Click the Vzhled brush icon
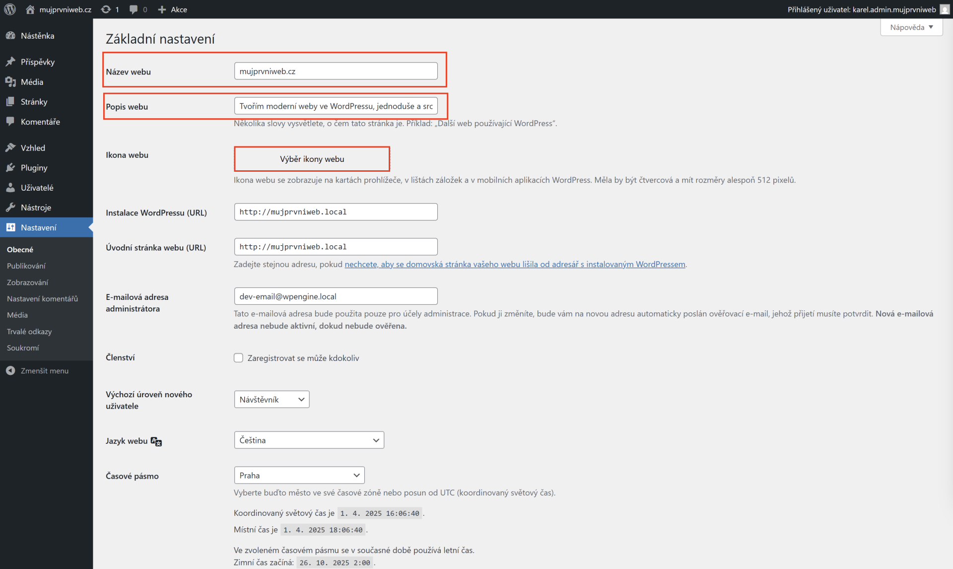Viewport: 953px width, 569px height. 11,147
